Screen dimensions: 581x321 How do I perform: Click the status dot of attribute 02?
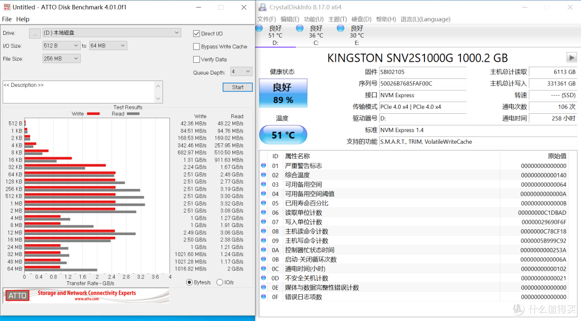click(x=264, y=174)
